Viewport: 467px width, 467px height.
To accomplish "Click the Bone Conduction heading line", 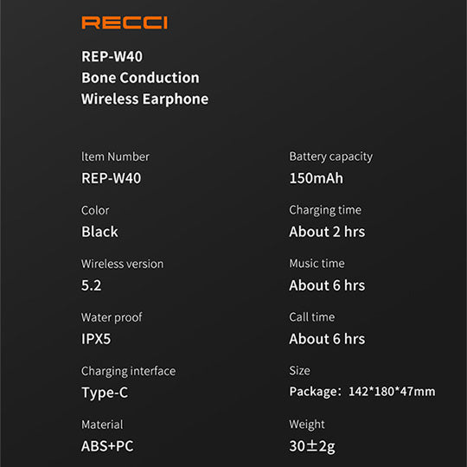I will [140, 78].
